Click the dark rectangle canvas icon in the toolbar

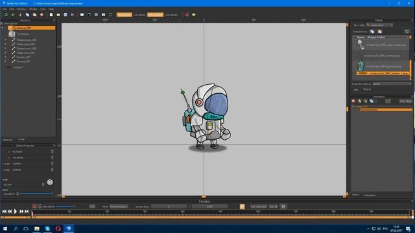coord(89,15)
